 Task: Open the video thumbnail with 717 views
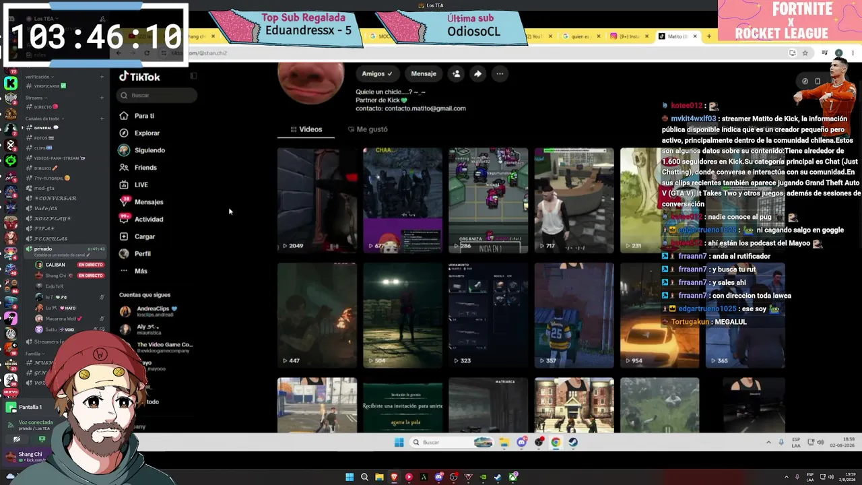pos(574,201)
